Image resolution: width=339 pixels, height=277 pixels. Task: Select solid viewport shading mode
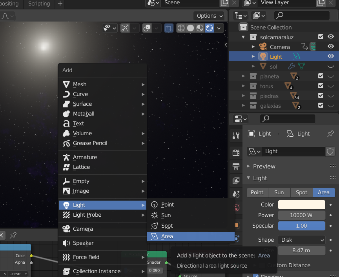190,28
